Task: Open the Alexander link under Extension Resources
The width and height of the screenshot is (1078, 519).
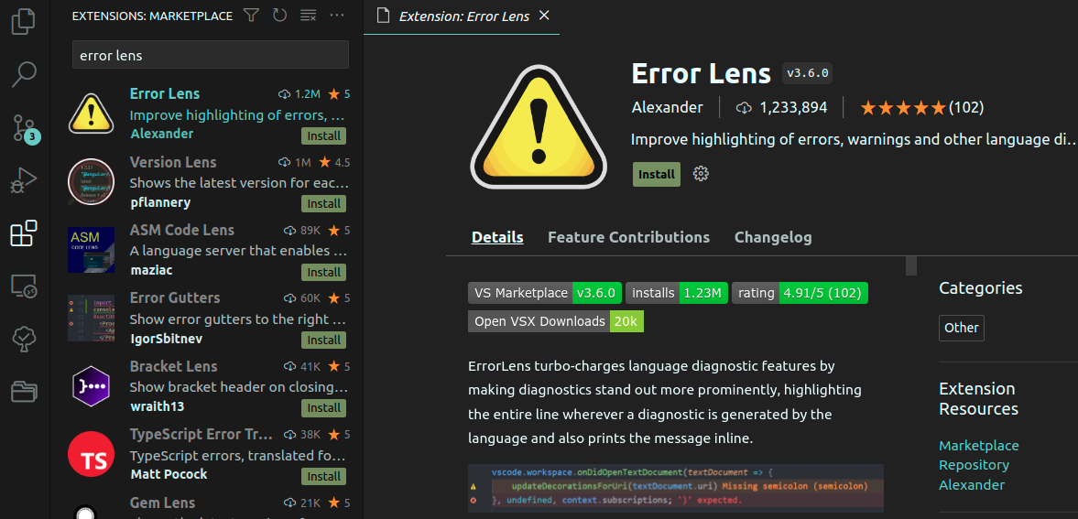Action: click(x=972, y=484)
